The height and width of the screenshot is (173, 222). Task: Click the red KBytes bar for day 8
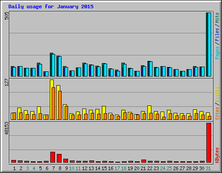point(59,158)
